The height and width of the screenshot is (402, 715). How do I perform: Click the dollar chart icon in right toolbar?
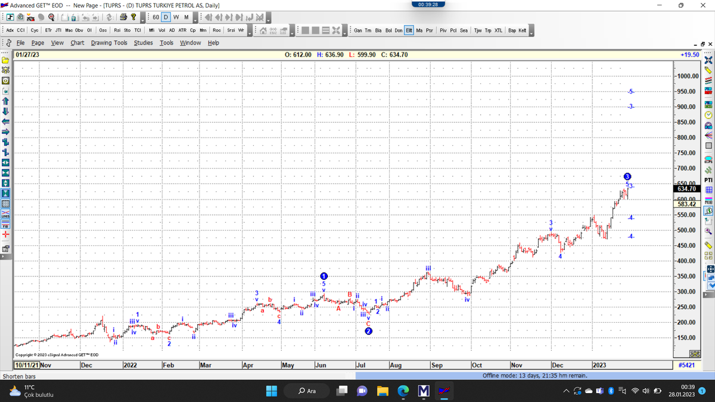(x=708, y=210)
